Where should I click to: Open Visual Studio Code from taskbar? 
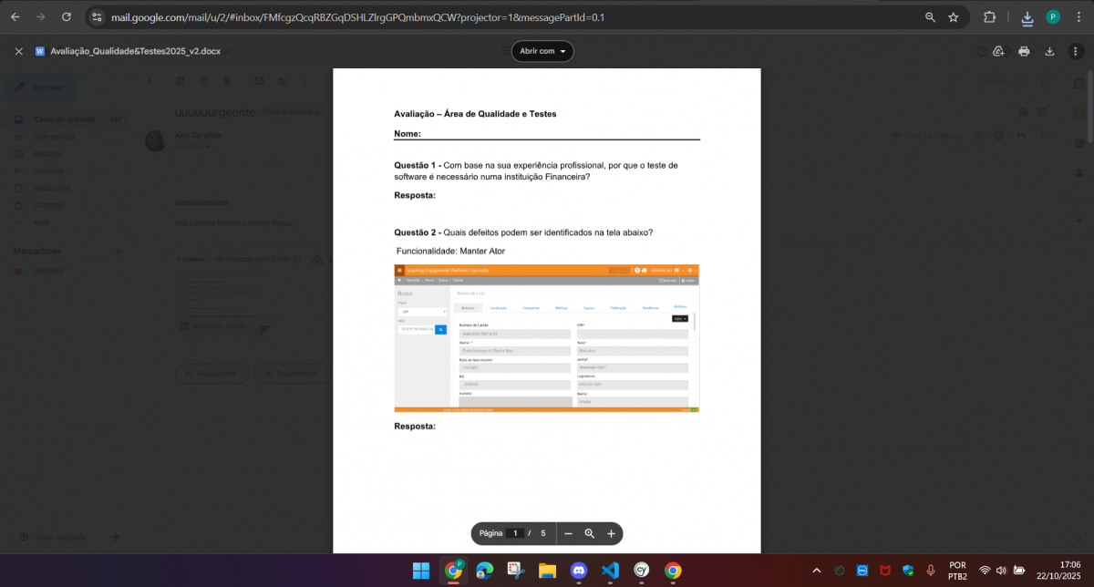coord(610,571)
